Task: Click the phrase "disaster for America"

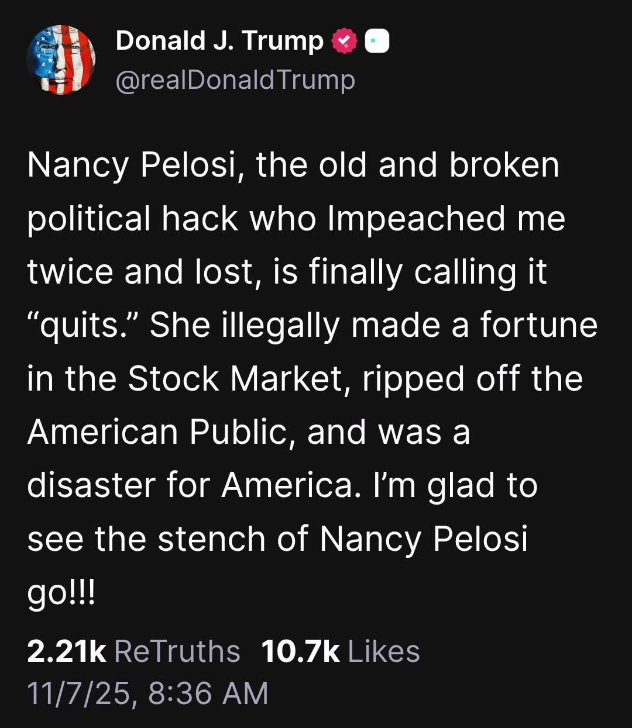Action: pyautogui.click(x=190, y=485)
